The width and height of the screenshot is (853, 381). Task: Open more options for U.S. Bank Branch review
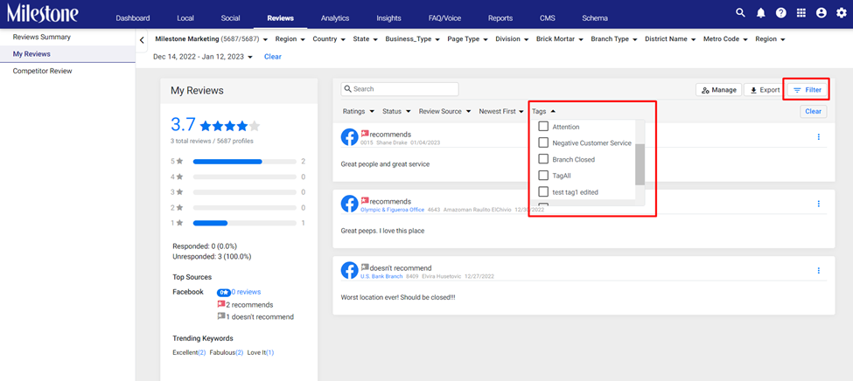[818, 271]
